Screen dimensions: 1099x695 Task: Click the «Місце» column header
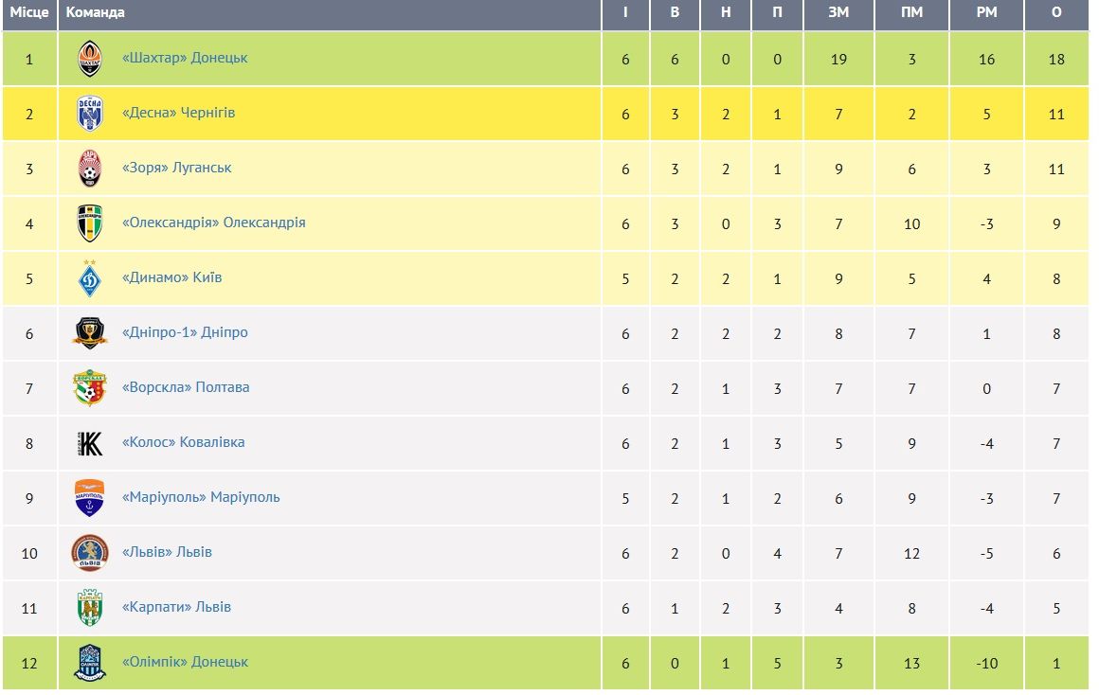tap(28, 13)
